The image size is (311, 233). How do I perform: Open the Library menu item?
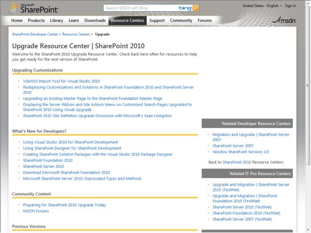tap(56, 20)
